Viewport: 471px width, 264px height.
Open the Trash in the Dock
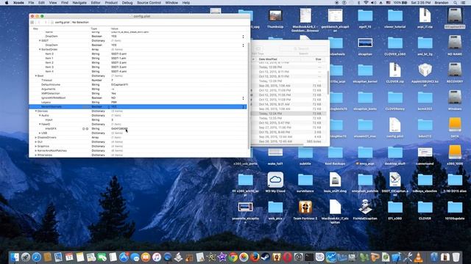point(456,257)
